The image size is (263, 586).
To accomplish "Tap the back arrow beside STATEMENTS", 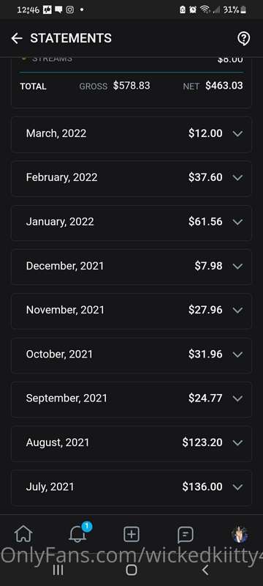I will pos(17,38).
